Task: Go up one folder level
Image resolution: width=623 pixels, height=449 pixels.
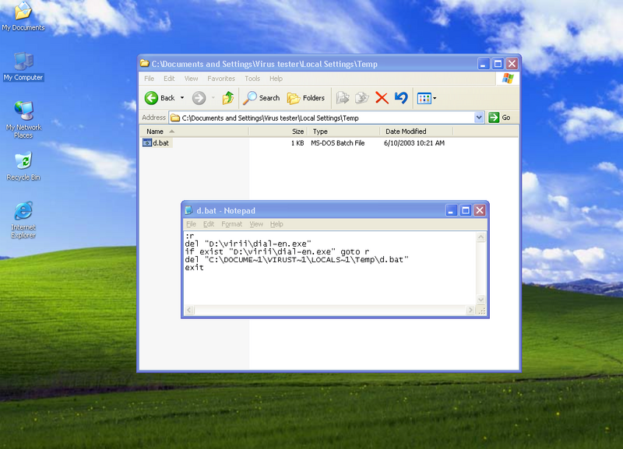Action: 228,98
